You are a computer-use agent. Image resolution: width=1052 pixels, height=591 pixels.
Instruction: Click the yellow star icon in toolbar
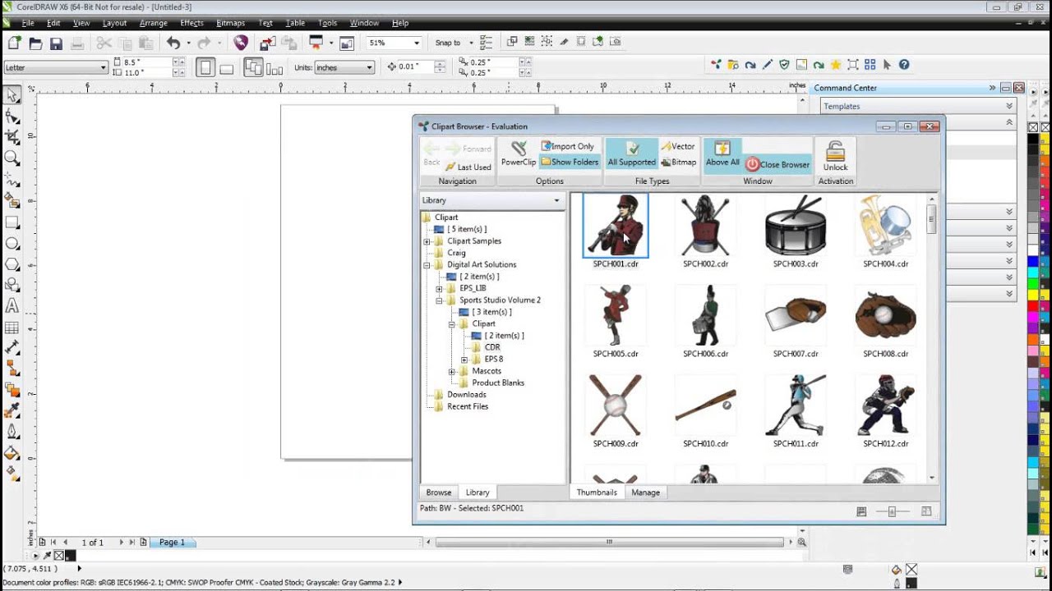(x=836, y=65)
